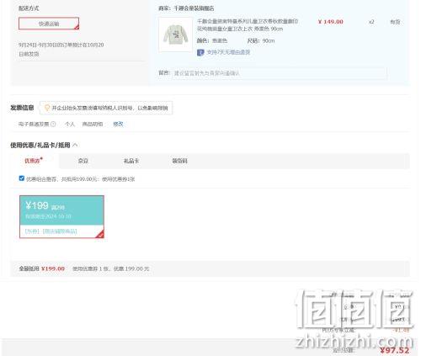421x356 pixels.
Task: Click the lightbulb tip icon in 发票信息
Action: tap(47, 108)
